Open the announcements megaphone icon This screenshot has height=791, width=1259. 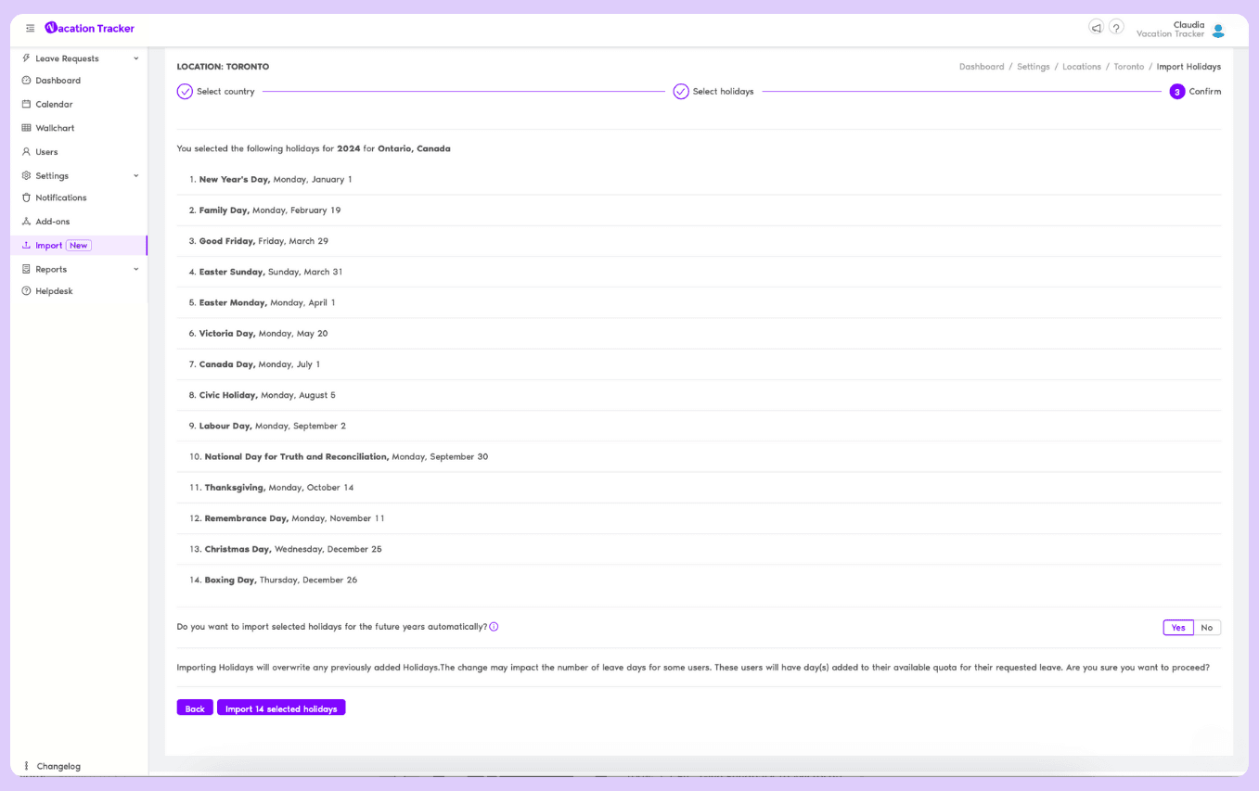pos(1096,28)
